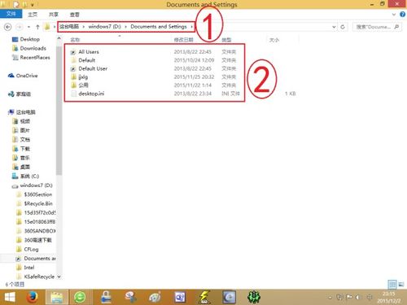Click the search Documents input box
Viewport: 407px width, 305px height.
(x=374, y=27)
